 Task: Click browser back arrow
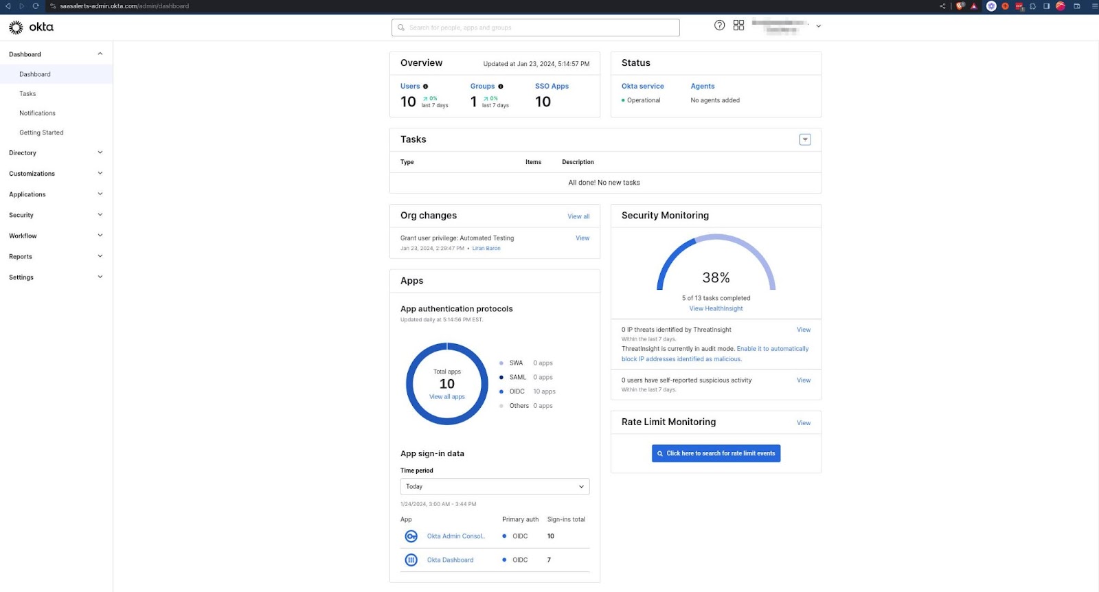8,6
